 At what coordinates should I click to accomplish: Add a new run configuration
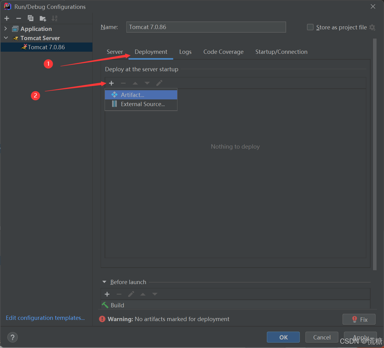click(x=7, y=18)
